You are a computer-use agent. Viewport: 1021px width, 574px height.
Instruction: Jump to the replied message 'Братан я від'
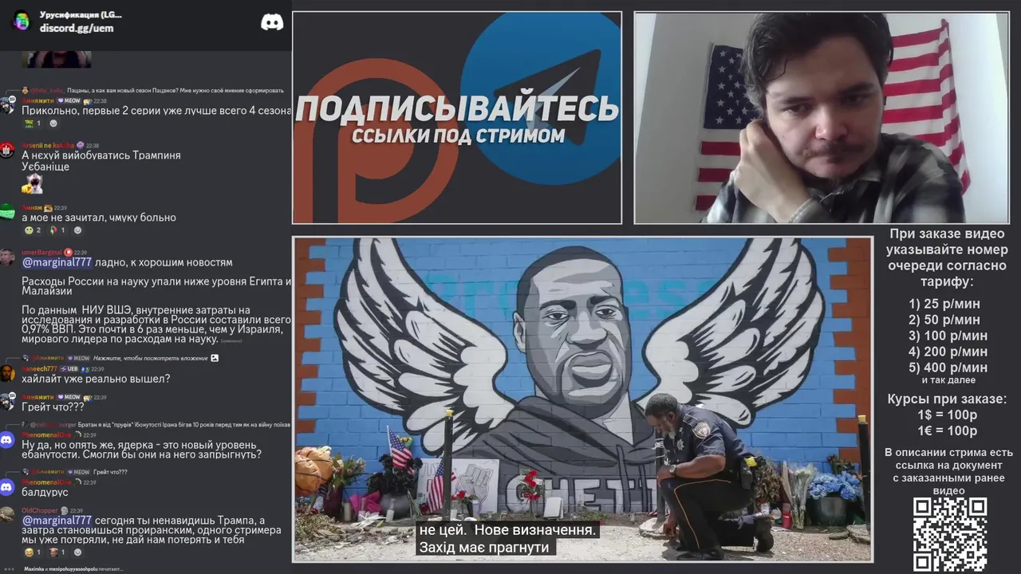(x=183, y=425)
